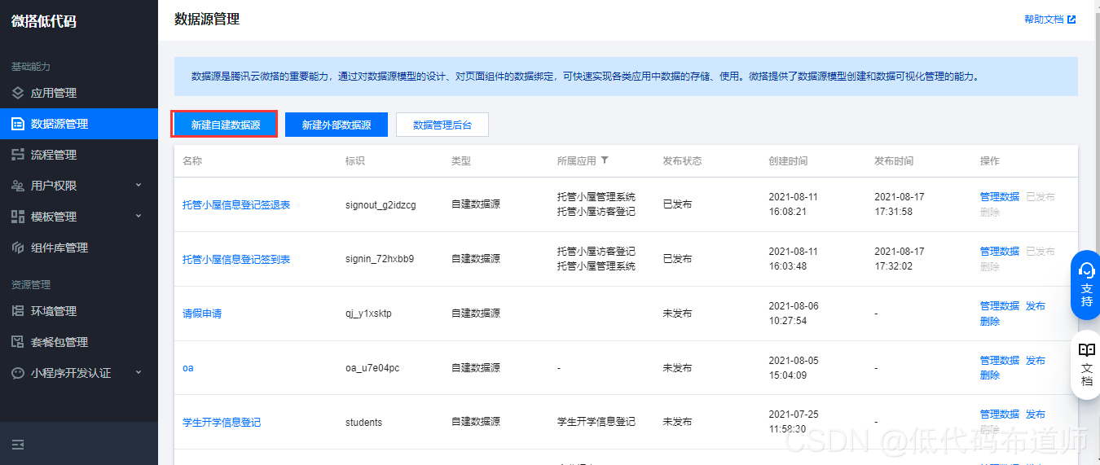Click 新建外部数据源 button
Image resolution: width=1100 pixels, height=465 pixels.
(337, 125)
